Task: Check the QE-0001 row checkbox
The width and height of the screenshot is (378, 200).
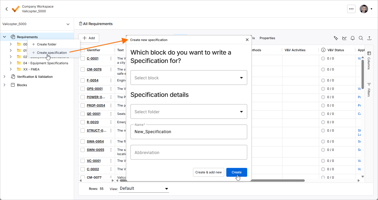Action: click(x=83, y=114)
